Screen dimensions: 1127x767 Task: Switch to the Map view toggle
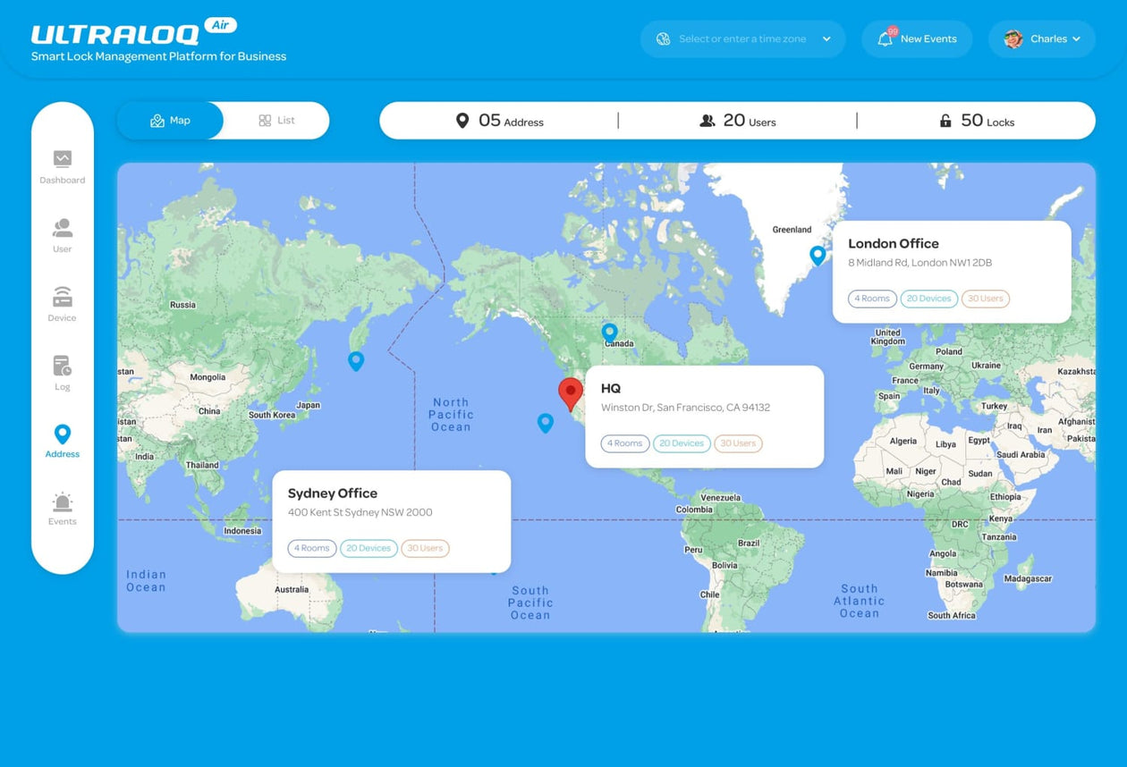coord(170,121)
